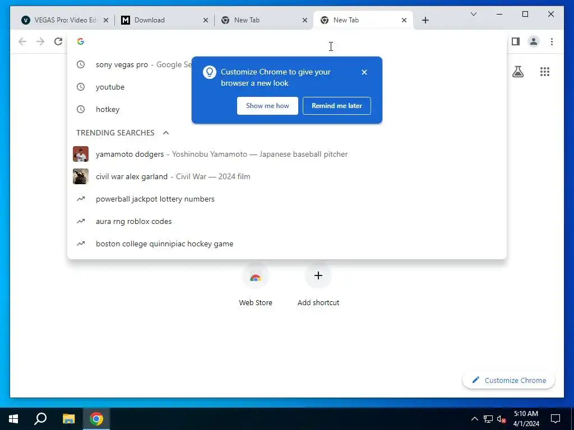Click the Google G icon in address bar
The image size is (574, 430).
pos(81,41)
